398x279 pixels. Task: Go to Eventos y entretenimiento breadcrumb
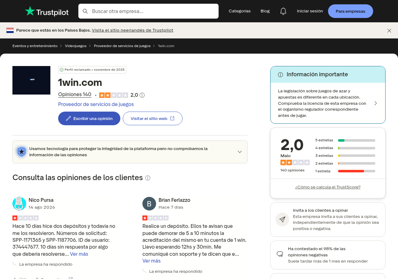(35, 46)
